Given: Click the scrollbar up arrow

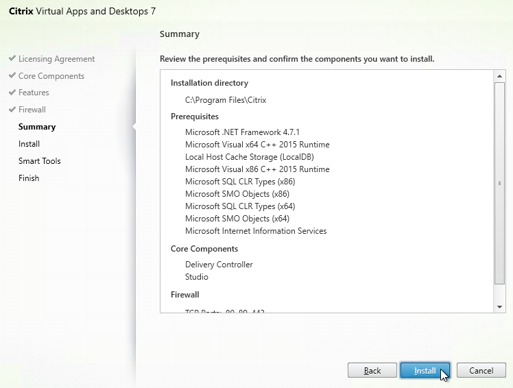Looking at the screenshot, I should click(x=499, y=76).
